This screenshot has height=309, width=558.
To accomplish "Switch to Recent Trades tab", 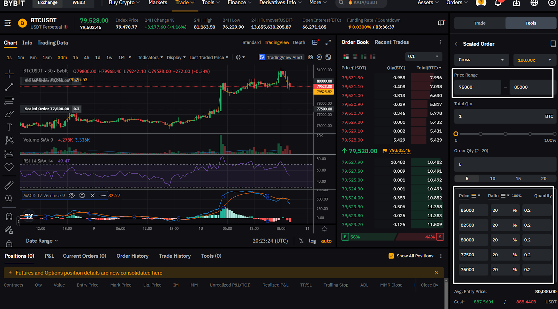I will 392,42.
